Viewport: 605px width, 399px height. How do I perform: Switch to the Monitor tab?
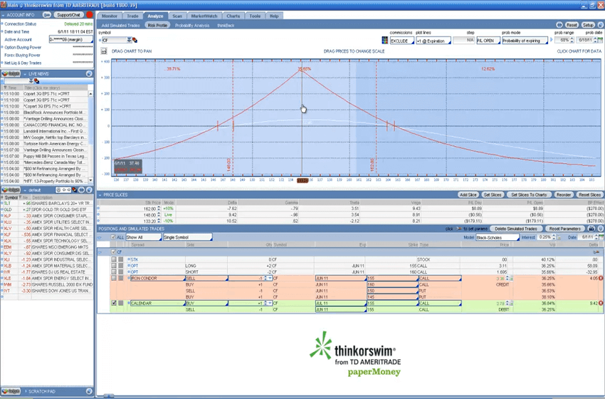(110, 16)
